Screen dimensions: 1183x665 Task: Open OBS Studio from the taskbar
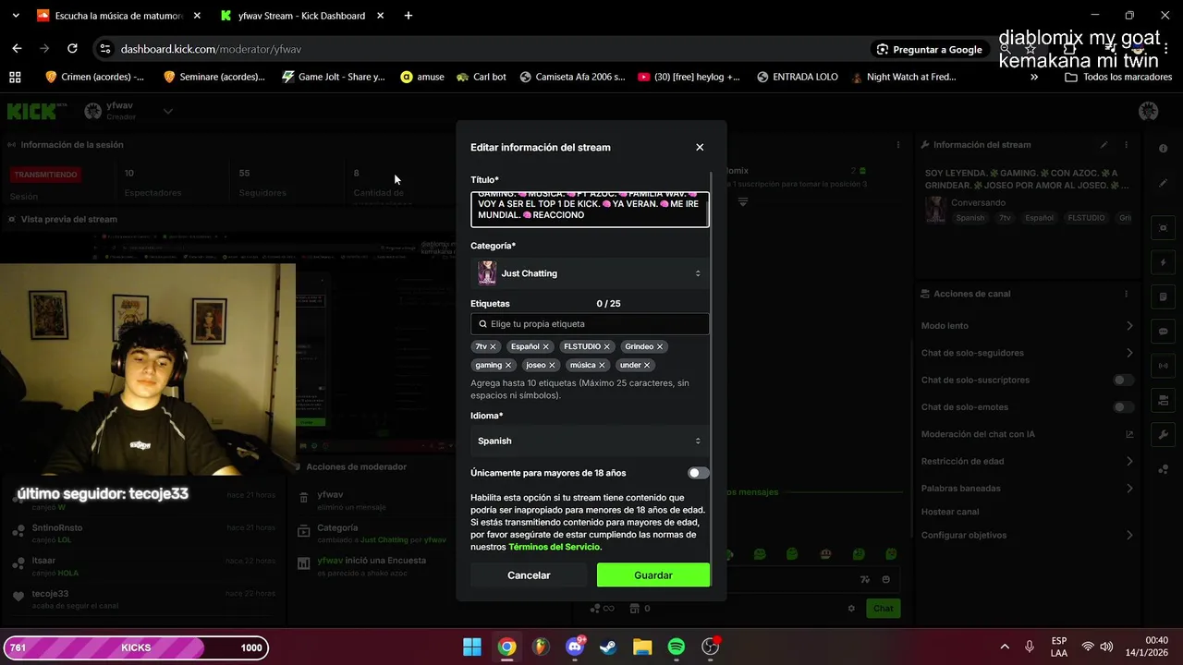coord(710,647)
